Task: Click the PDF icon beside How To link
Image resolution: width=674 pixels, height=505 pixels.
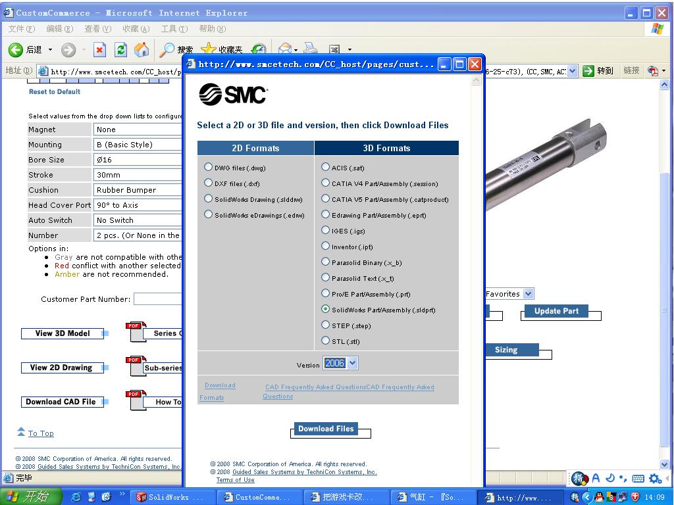Action: pos(136,400)
